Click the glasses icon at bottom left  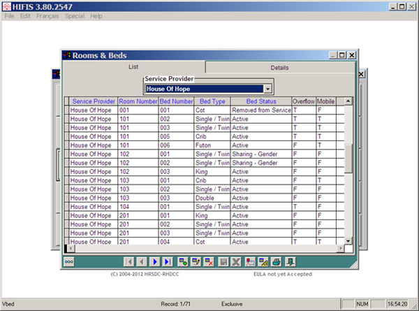point(69,261)
